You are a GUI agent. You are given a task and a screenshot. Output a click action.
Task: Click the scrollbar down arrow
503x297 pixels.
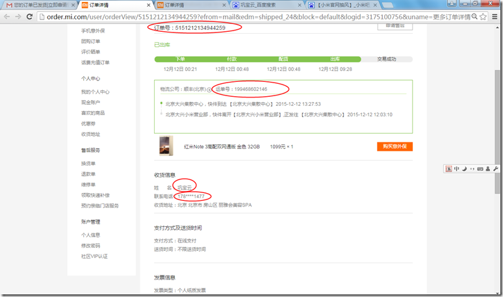[497, 292]
